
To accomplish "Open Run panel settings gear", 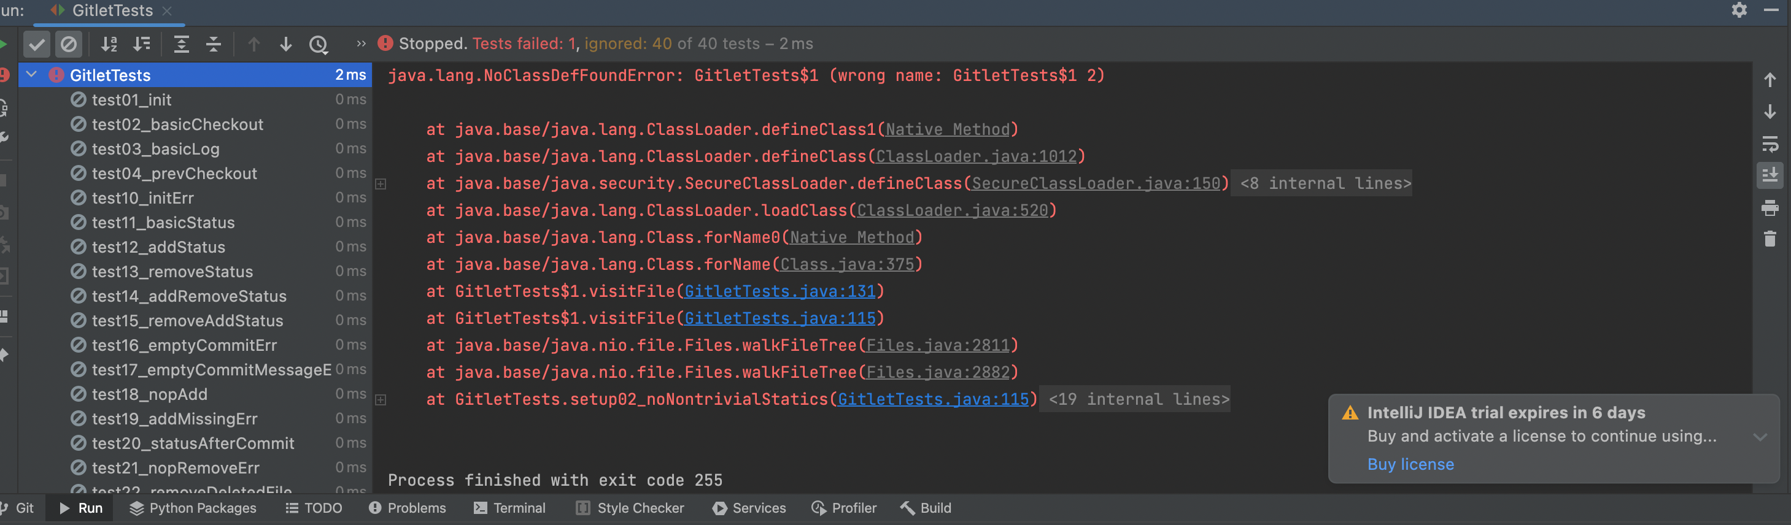I will tap(1739, 10).
